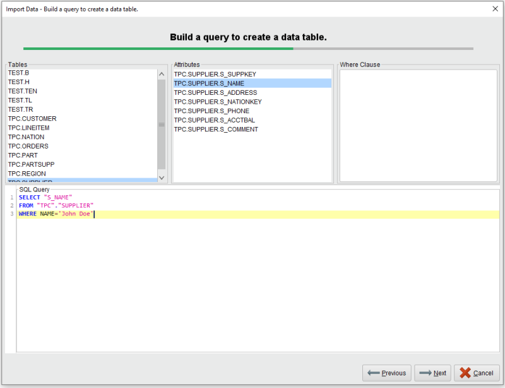The height and width of the screenshot is (388, 505).
Task: Select attribute TPC.SUPPLIER.S_ACCTBAL
Action: (252, 120)
